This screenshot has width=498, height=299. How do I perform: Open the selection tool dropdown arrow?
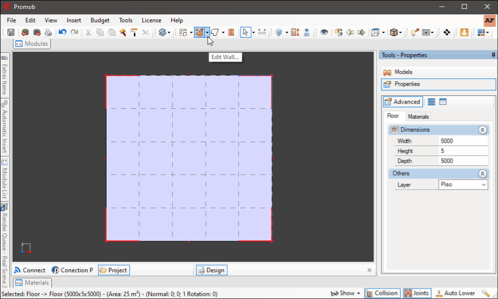point(253,32)
